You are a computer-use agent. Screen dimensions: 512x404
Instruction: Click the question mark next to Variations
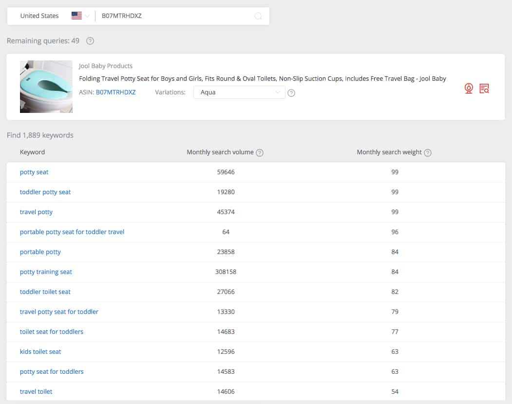(291, 92)
